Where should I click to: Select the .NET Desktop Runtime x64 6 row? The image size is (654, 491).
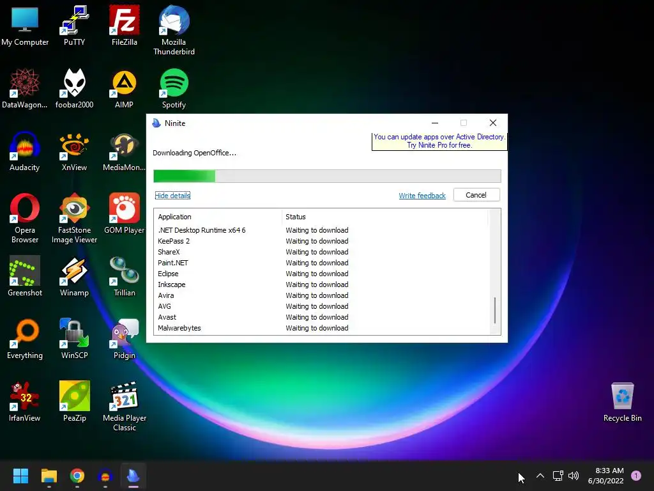[321, 230]
